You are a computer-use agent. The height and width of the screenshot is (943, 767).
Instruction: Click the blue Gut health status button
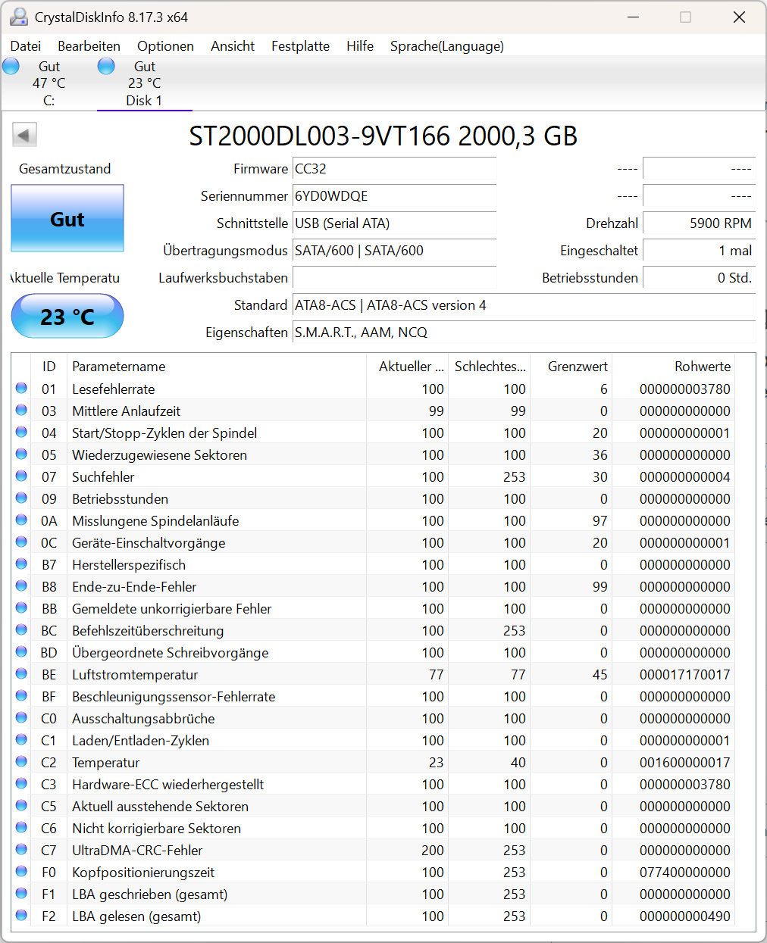pyautogui.click(x=67, y=219)
